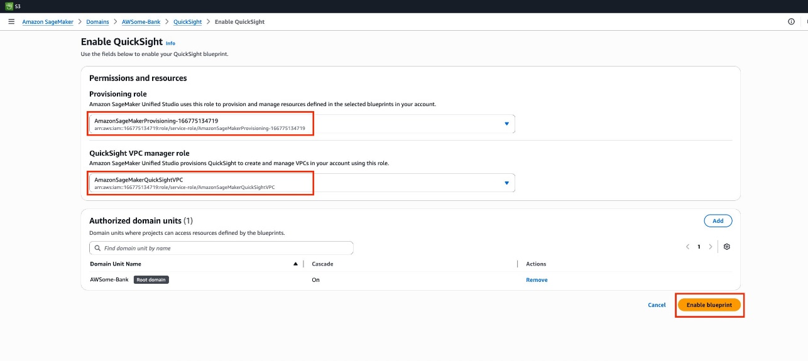The height and width of the screenshot is (361, 808).
Task: Go to previous page of domain units
Action: (x=687, y=247)
